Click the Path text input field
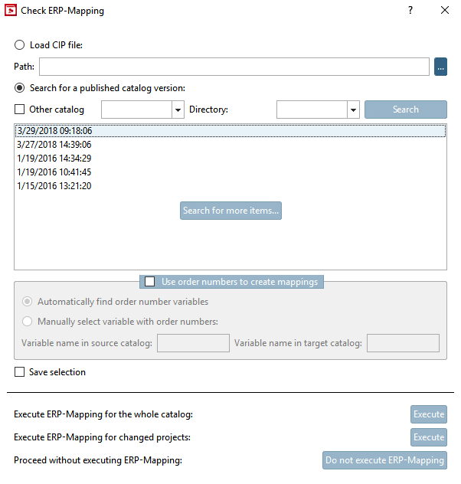The height and width of the screenshot is (484, 461). 234,67
